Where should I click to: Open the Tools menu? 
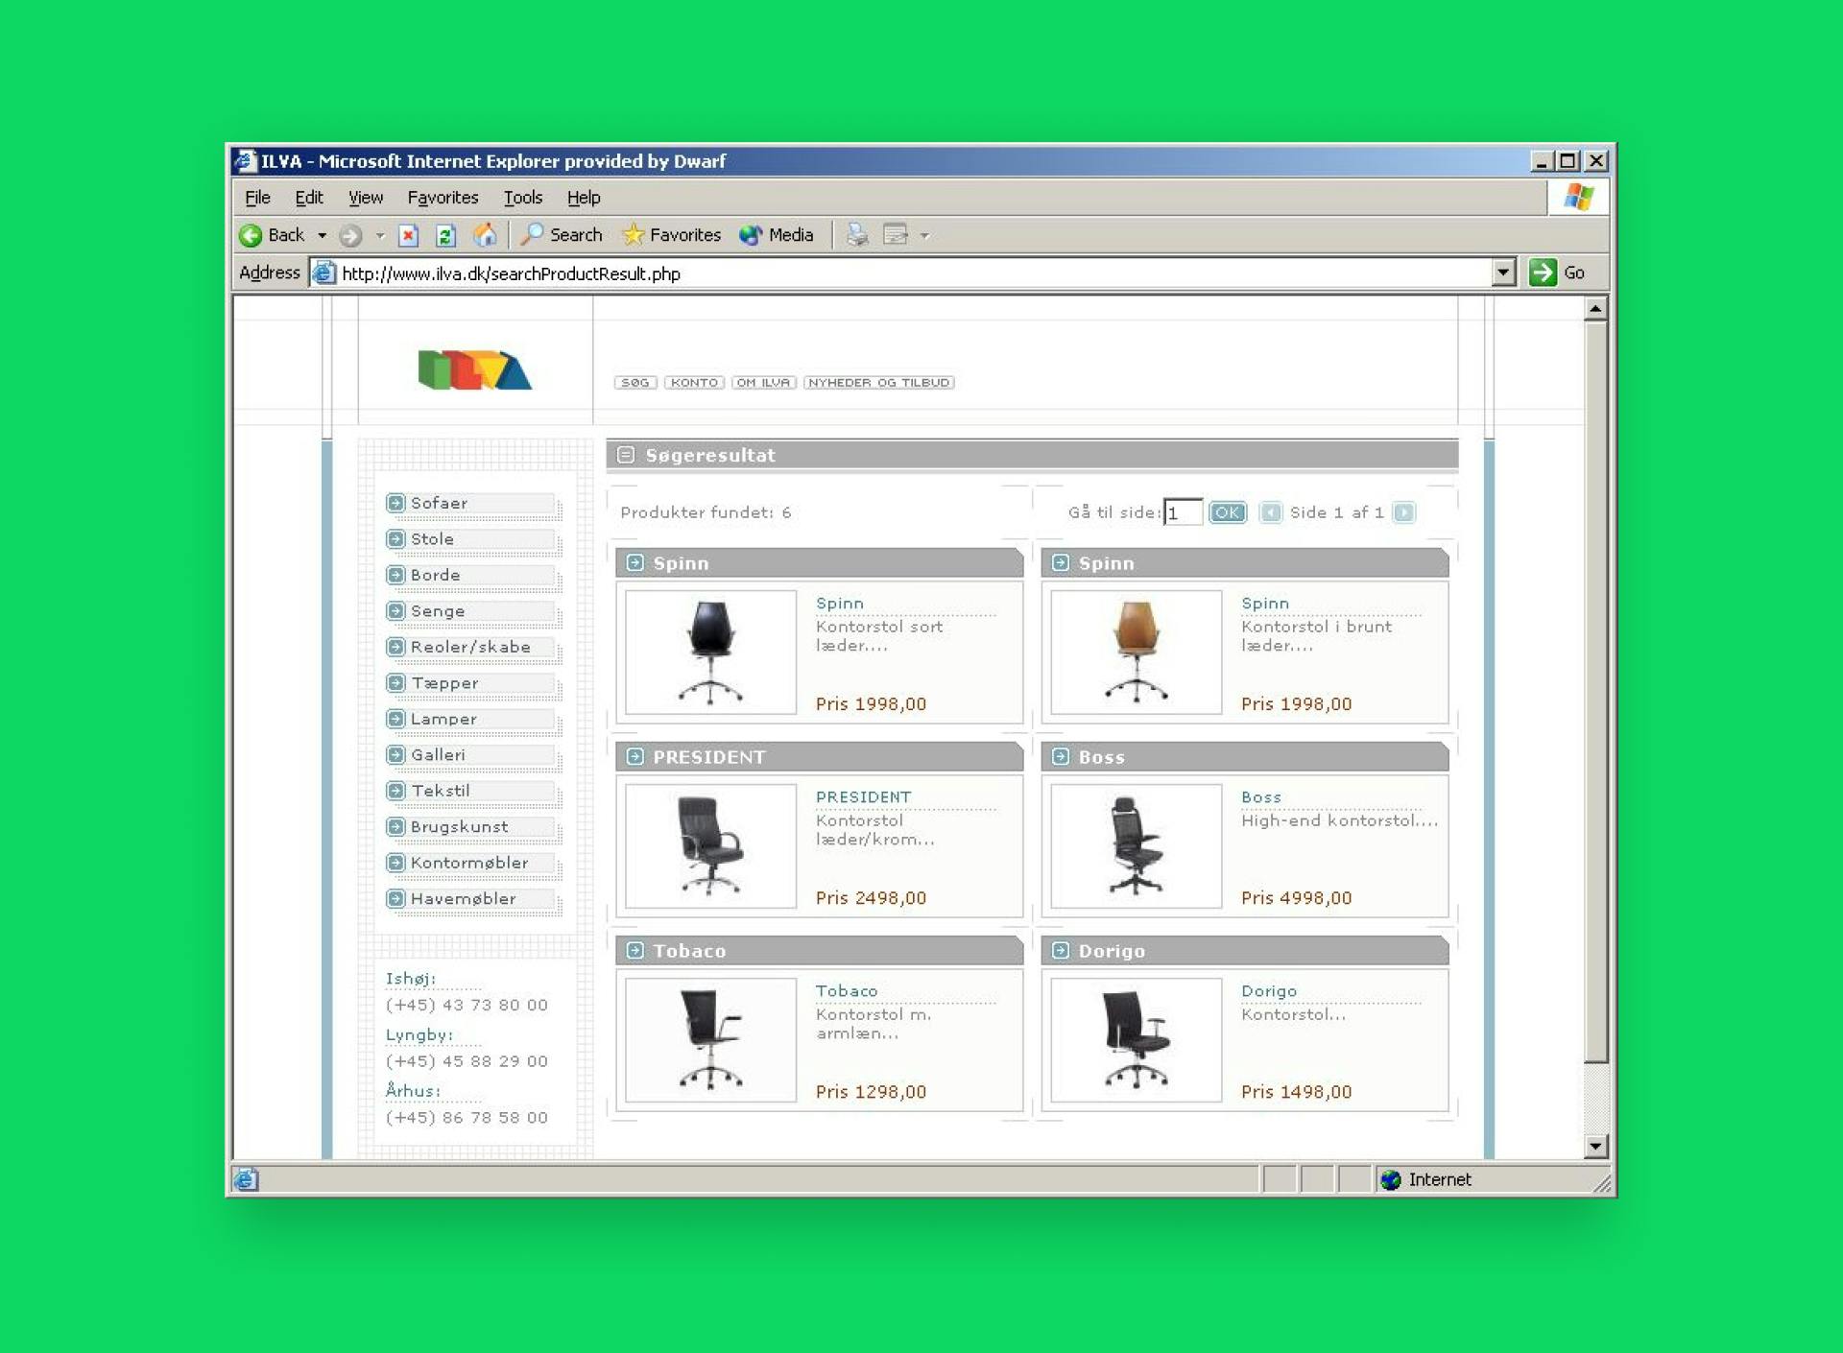tap(522, 198)
